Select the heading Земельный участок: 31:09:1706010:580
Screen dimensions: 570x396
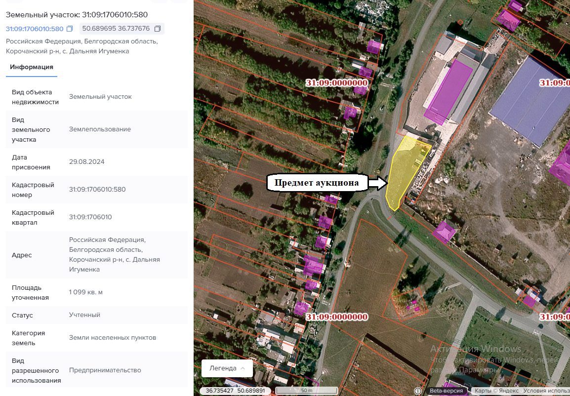(77, 15)
